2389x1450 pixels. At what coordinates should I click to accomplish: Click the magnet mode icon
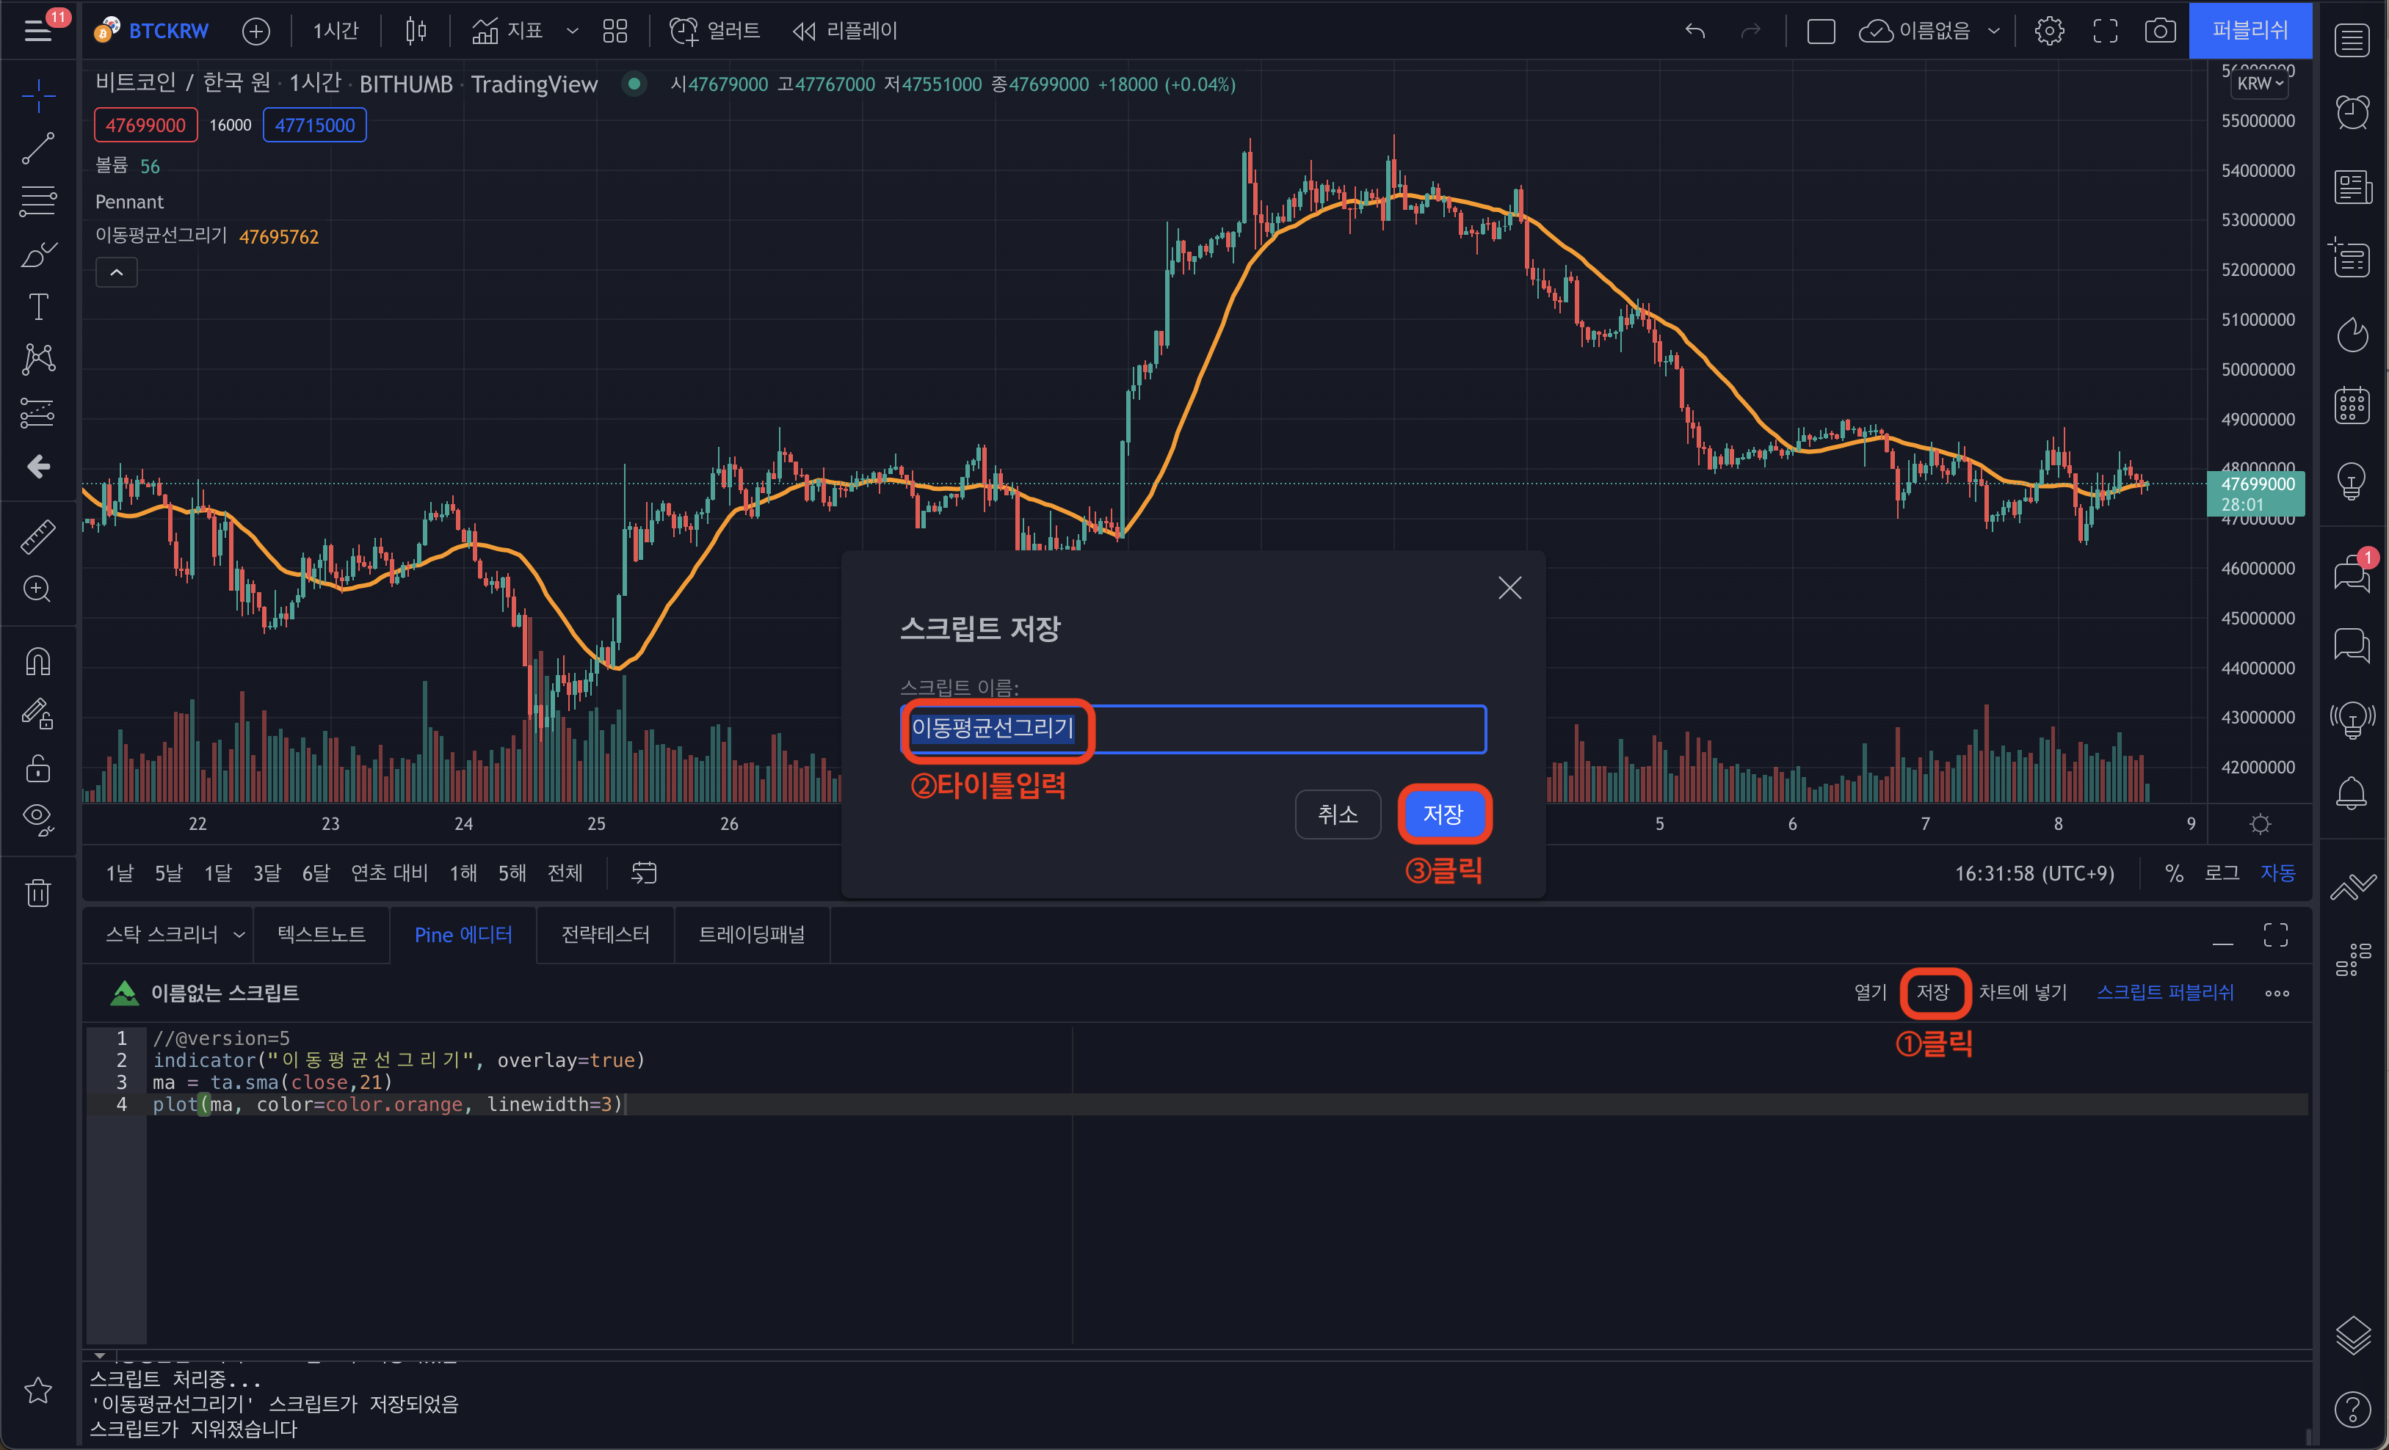coord(38,662)
